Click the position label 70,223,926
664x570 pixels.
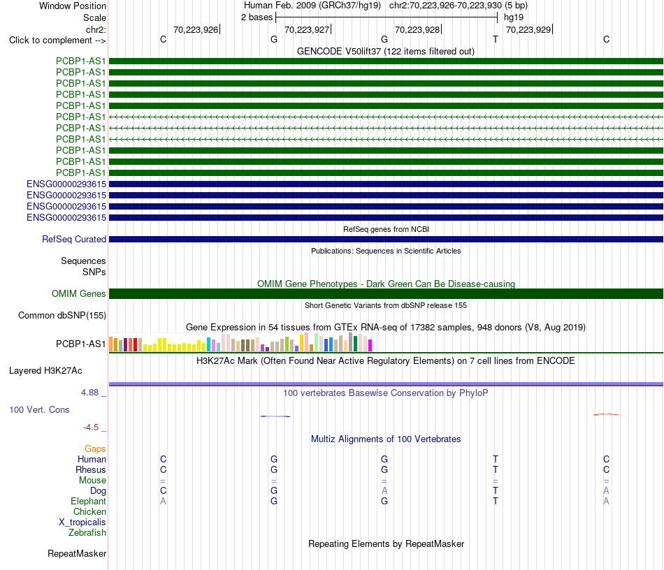click(x=196, y=29)
